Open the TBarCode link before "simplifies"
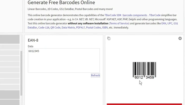Viewport: 185px width, 105px height. pos(155,15)
